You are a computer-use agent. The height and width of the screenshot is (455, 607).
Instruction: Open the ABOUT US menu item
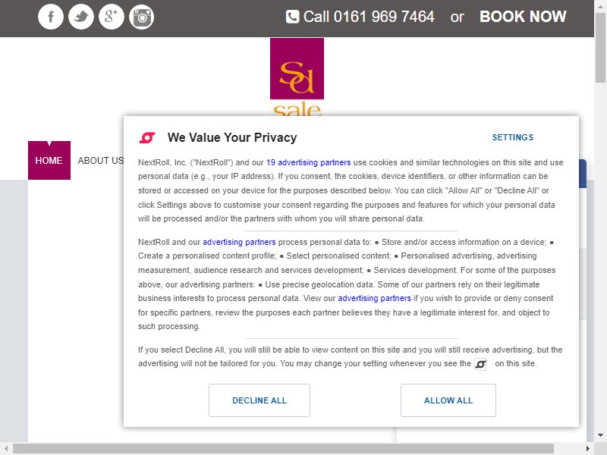pos(101,160)
